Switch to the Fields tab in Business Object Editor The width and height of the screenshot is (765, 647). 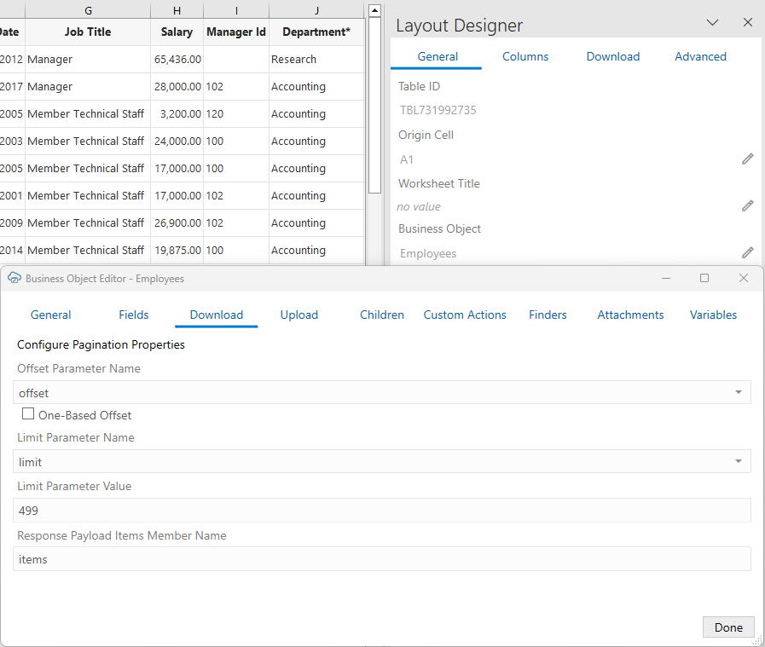point(133,315)
